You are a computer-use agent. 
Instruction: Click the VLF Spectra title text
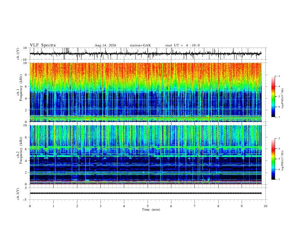[43, 45]
